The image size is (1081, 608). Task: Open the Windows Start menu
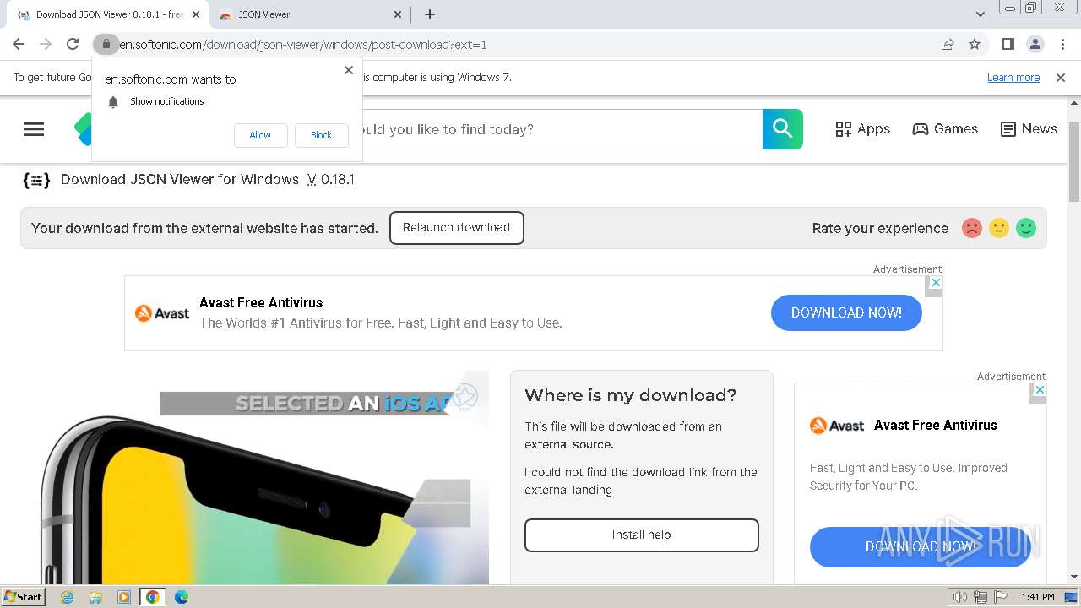(x=24, y=597)
